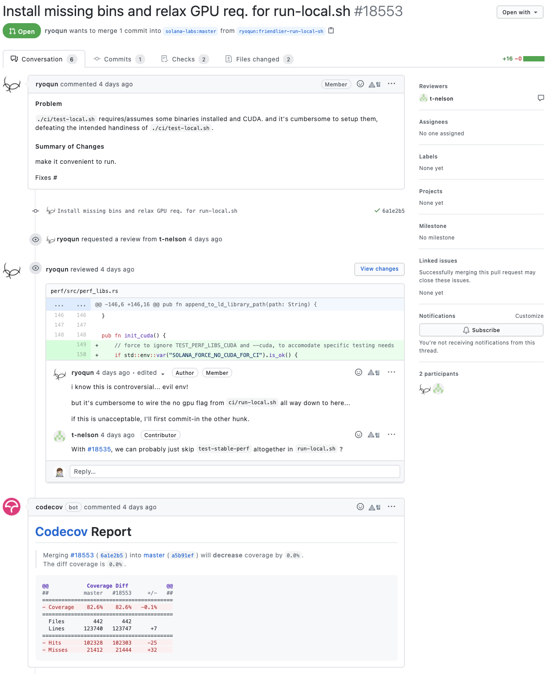Viewport: 549px width, 674px height.
Task: Click Customize notifications link
Action: [x=529, y=316]
